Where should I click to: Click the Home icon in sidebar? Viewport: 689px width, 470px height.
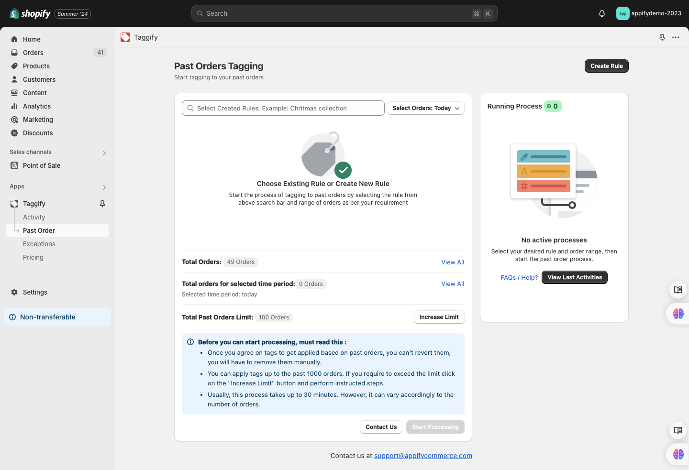(14, 39)
